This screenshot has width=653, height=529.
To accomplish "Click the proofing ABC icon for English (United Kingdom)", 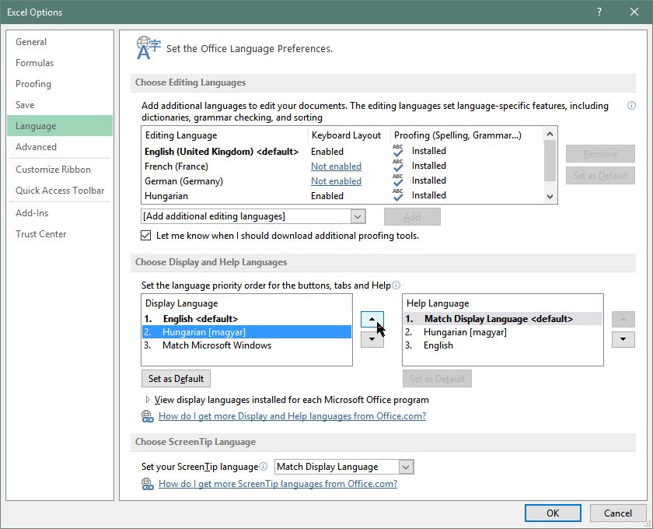I will pos(398,151).
